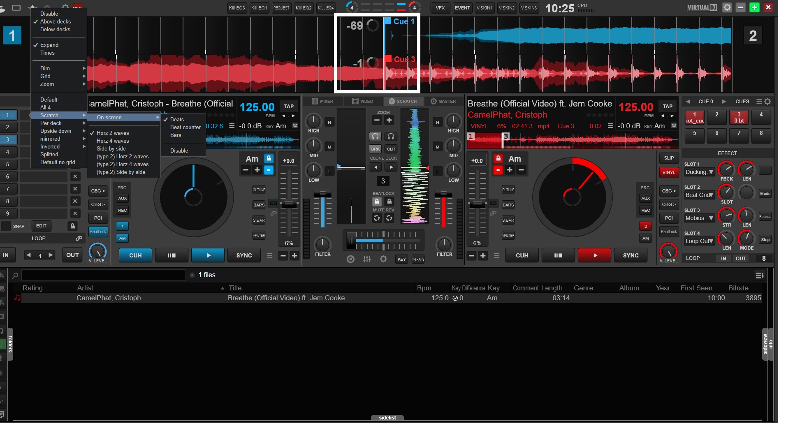This screenshot has width=786, height=424.
Task: Click the padlock beside EDIT button
Action: pyautogui.click(x=72, y=226)
